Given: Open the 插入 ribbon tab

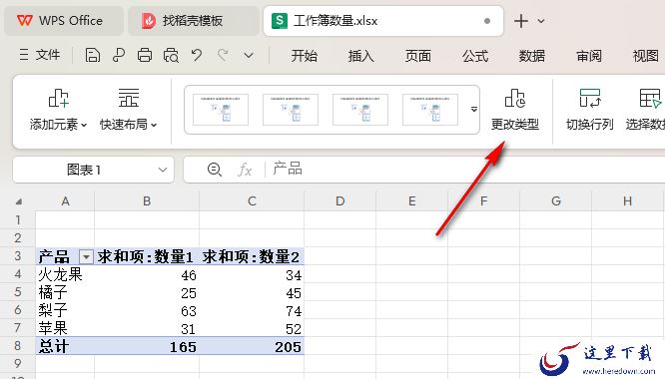Looking at the screenshot, I should click(360, 56).
